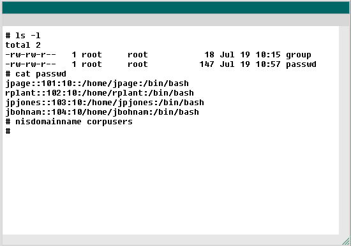Click the teal window title bar
Viewport: 351px width, 246px height.
click(175, 8)
